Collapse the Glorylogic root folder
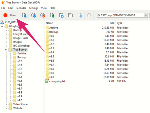This screenshot has width=150, height=113. coord(2,26)
